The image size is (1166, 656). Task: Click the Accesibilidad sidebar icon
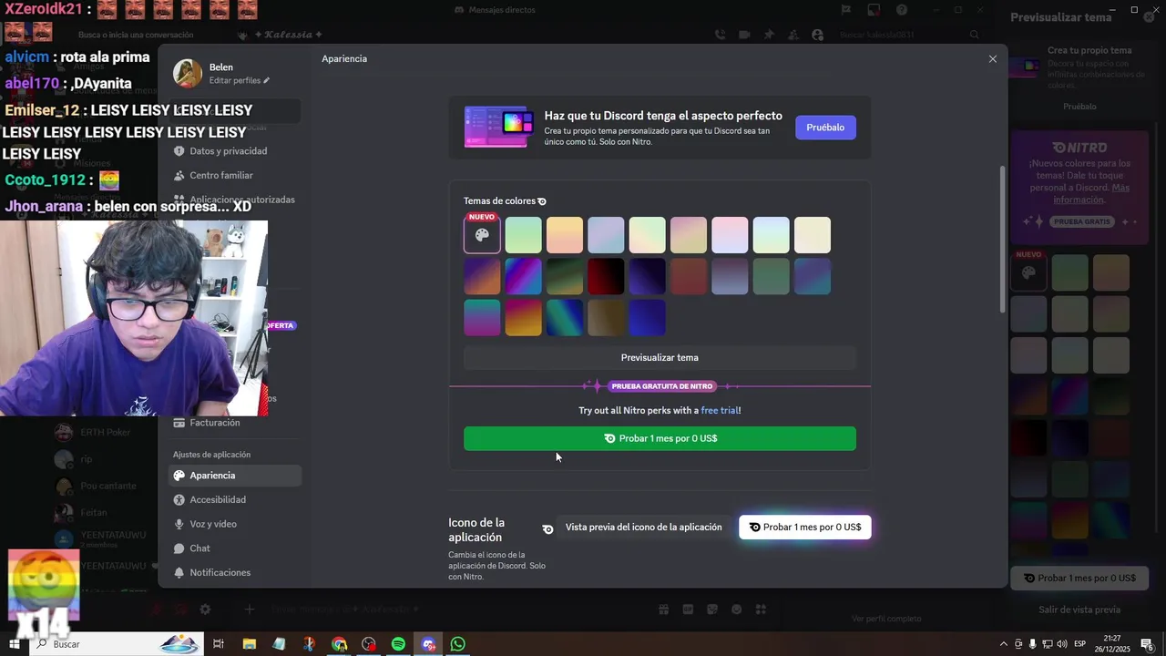click(179, 499)
